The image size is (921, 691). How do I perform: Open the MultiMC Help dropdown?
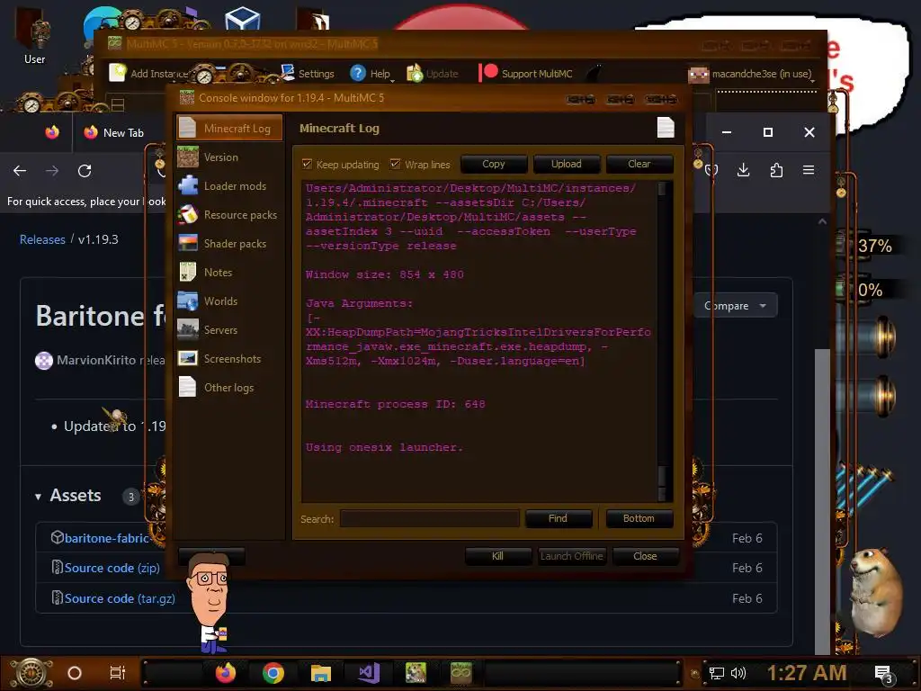click(x=371, y=74)
